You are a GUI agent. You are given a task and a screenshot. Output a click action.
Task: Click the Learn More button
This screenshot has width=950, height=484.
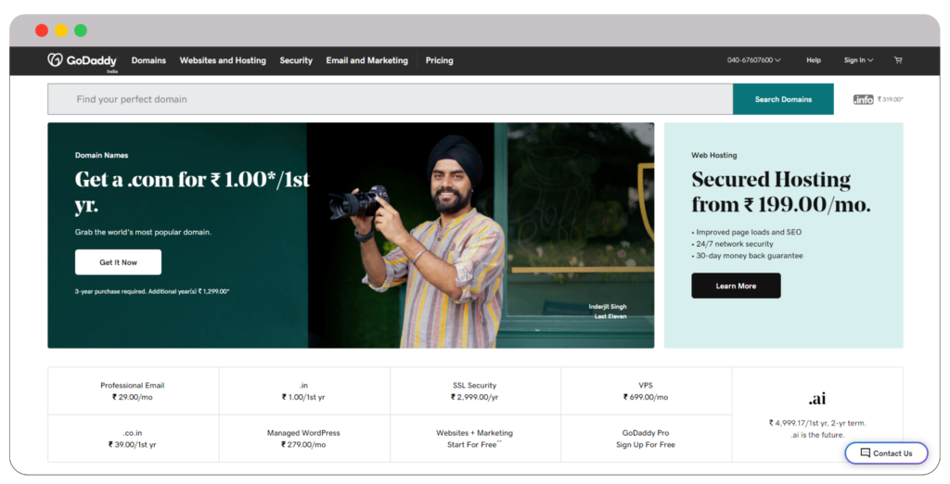(736, 286)
